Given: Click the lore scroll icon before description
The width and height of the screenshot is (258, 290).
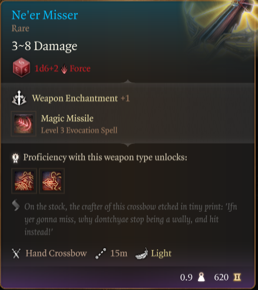Looking at the screenshot, I should pos(16,205).
